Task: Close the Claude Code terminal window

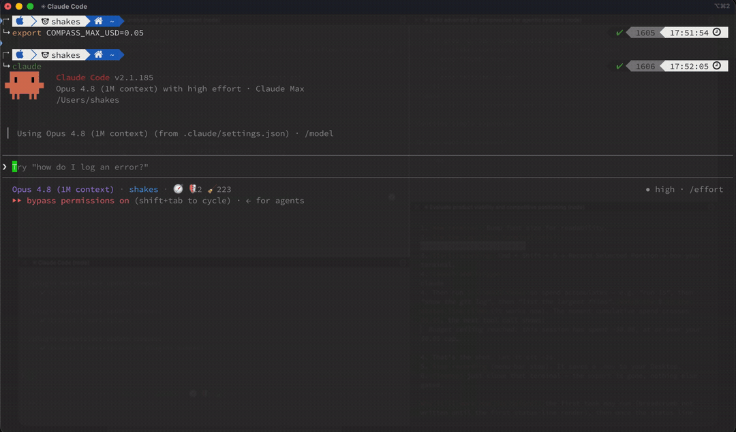Action: pyautogui.click(x=8, y=7)
